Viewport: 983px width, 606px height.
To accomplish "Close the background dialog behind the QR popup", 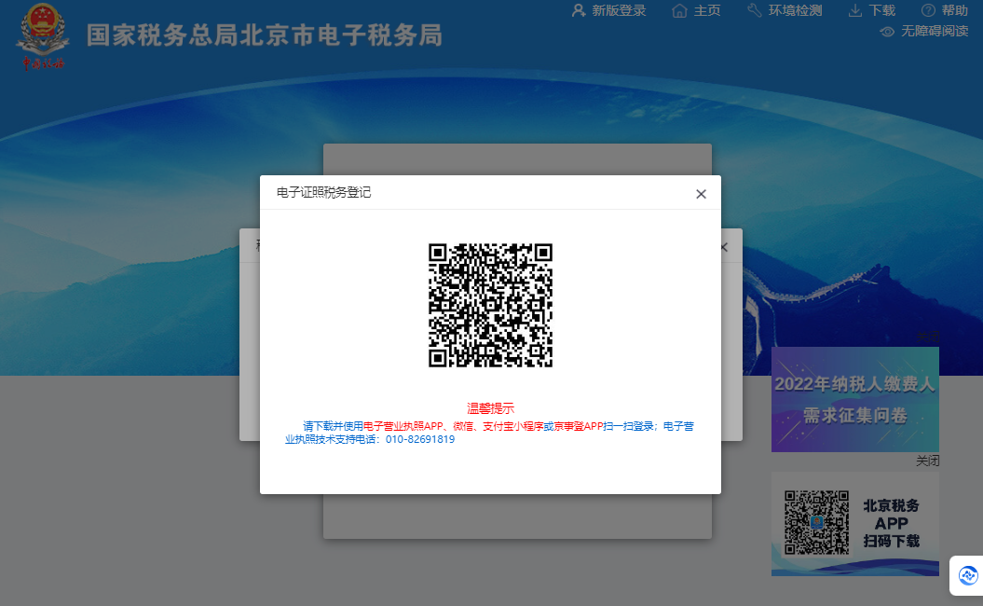I will pos(725,247).
